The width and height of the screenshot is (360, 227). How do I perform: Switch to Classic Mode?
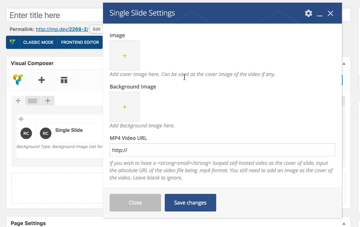(38, 42)
